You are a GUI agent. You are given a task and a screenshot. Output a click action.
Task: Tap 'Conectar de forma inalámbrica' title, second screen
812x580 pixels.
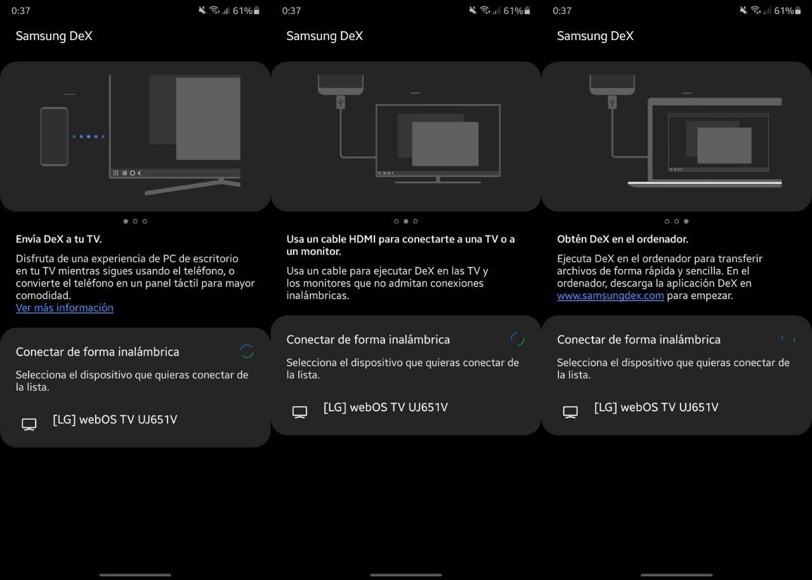click(x=368, y=340)
